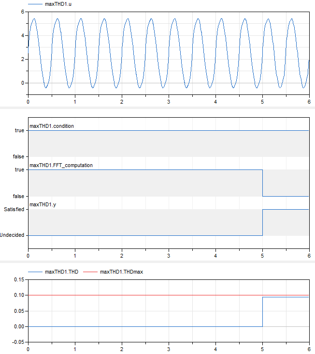Image resolution: width=315 pixels, height=354 pixels.
Task: Click the 0.15 tick on the THD plot axis
Action: pyautogui.click(x=18, y=279)
